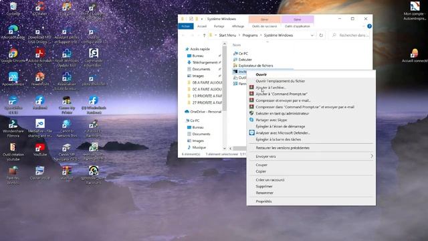Choose Compresser et envoyer par e-mail...

tap(311, 100)
